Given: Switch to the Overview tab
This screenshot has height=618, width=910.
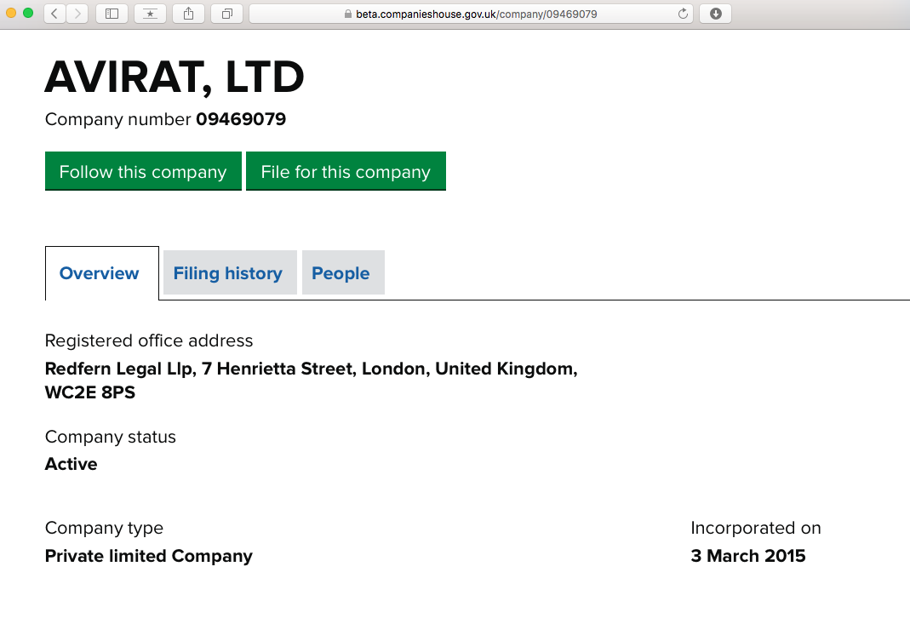Looking at the screenshot, I should (100, 273).
